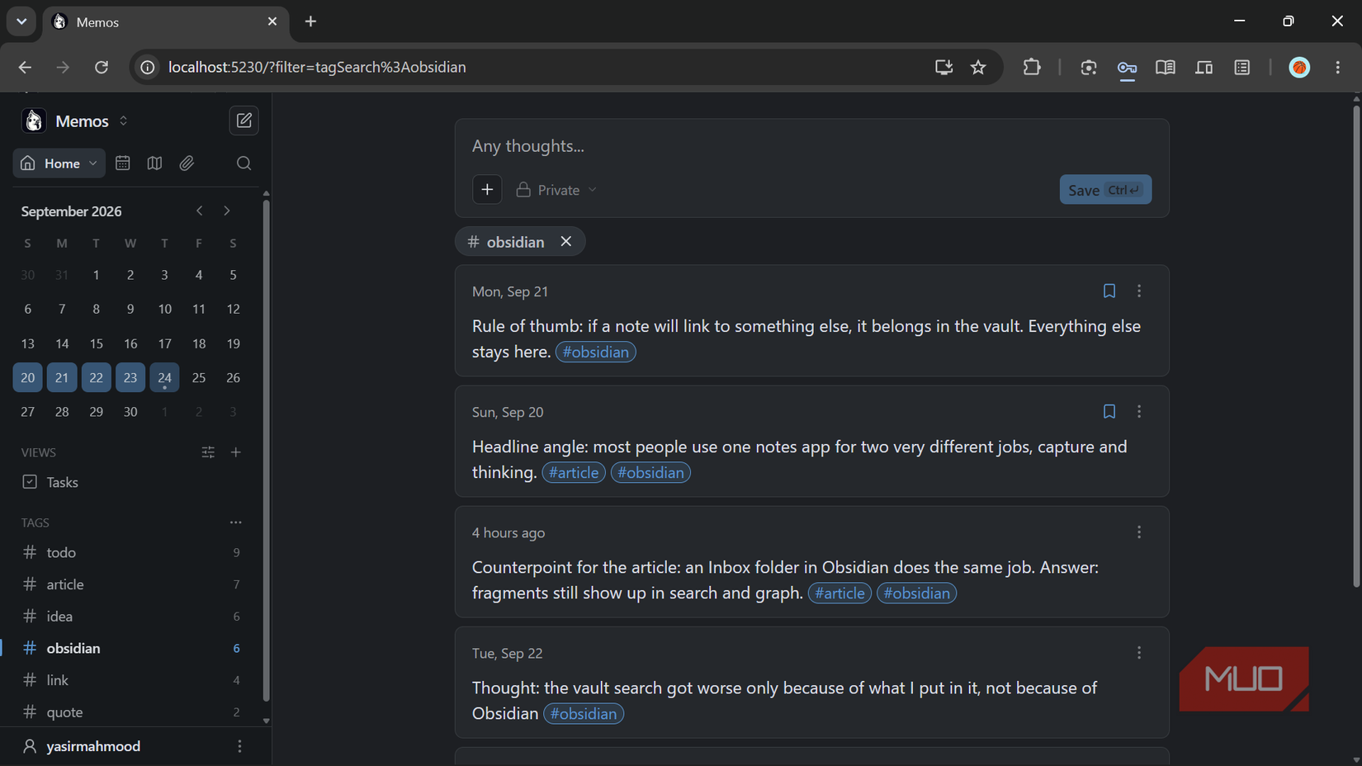Switch to the Memos browser tab
This screenshot has height=766, width=1362.
point(165,22)
